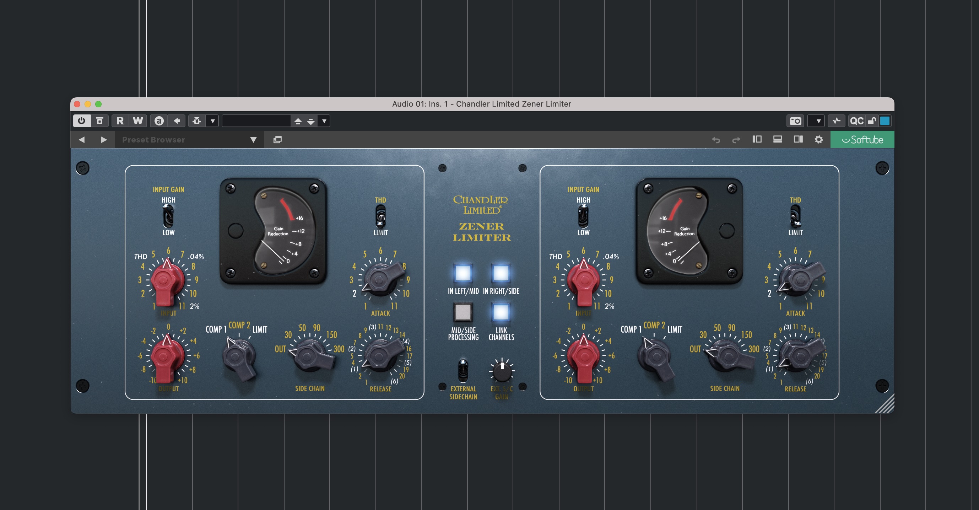Load the next program with the down arrow

311,121
